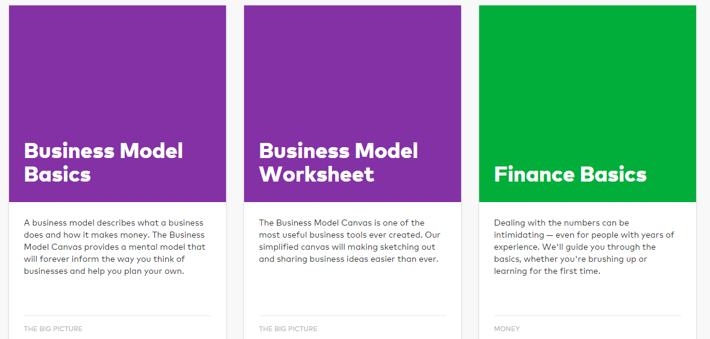Select THE BIG PICTURE tag under Business Model Basics
Screen dimensions: 710x339
pos(53,329)
